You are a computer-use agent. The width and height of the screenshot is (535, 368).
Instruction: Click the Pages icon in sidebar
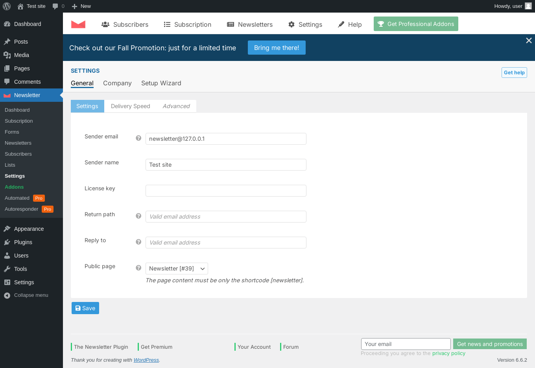tap(7, 68)
